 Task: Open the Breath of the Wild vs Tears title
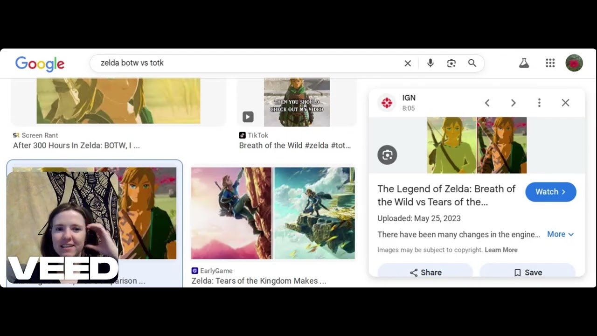[446, 195]
